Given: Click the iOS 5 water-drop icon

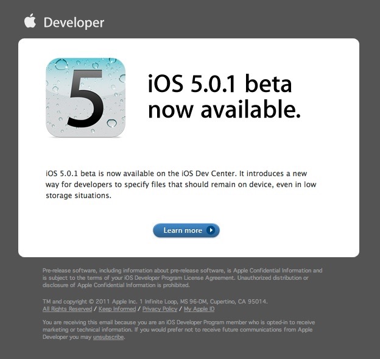Looking at the screenshot, I should pyautogui.click(x=85, y=98).
